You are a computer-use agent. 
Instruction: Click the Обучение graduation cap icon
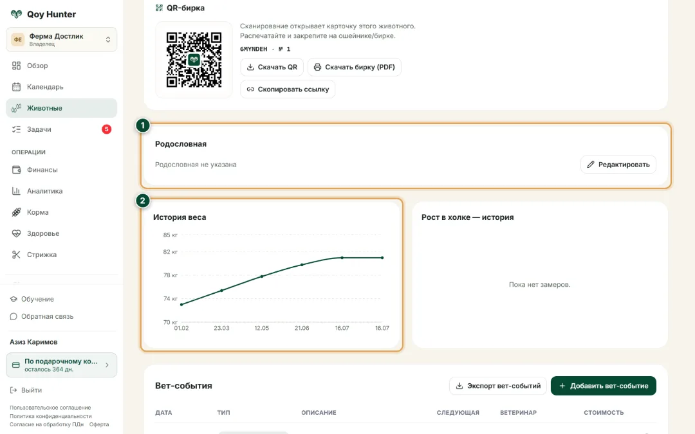tap(14, 299)
